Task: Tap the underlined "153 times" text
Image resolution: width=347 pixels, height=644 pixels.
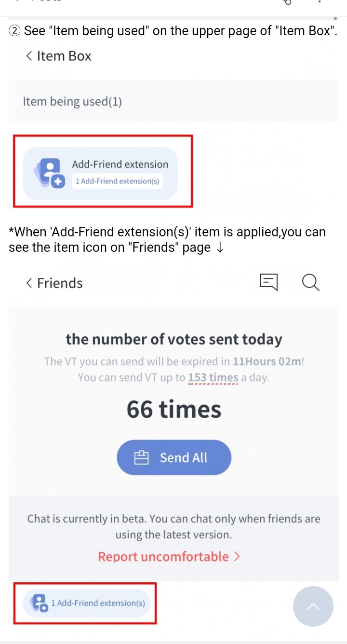Action: click(x=213, y=377)
